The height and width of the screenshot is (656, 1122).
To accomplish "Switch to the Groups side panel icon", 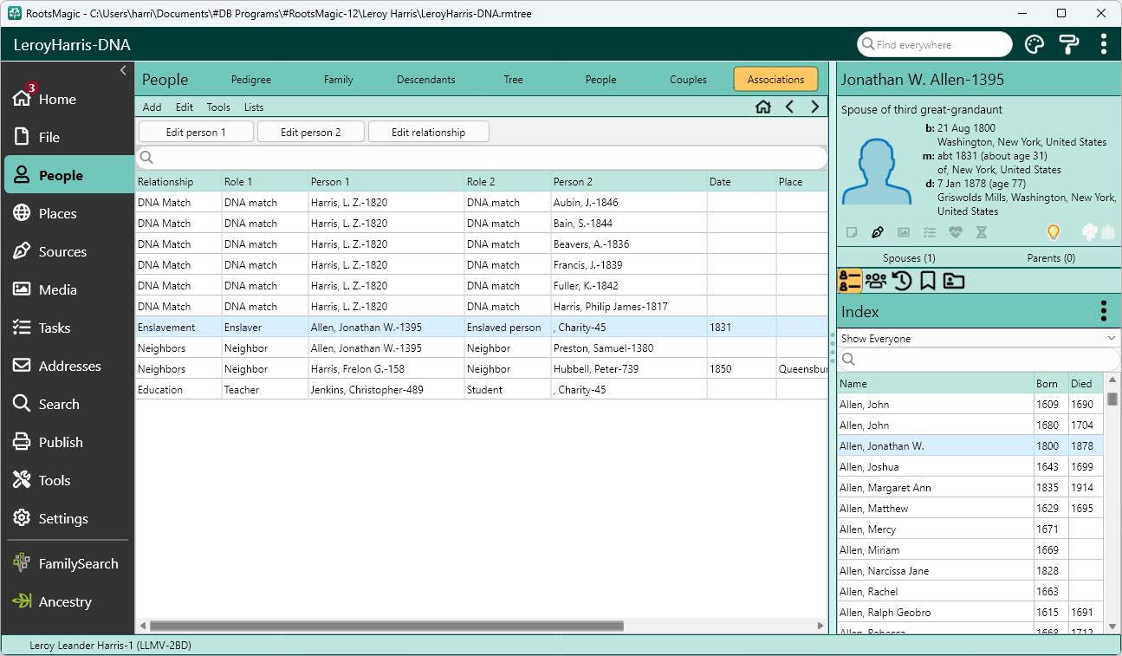I will pos(876,281).
